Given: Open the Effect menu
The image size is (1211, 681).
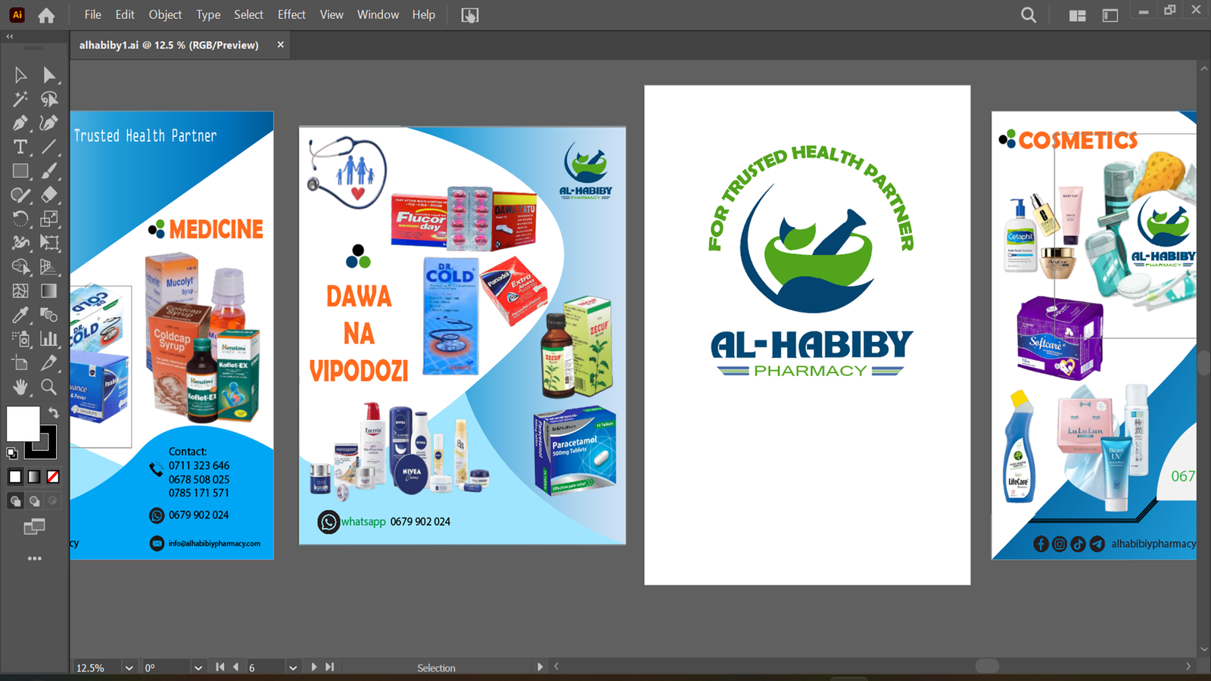Looking at the screenshot, I should click(291, 14).
